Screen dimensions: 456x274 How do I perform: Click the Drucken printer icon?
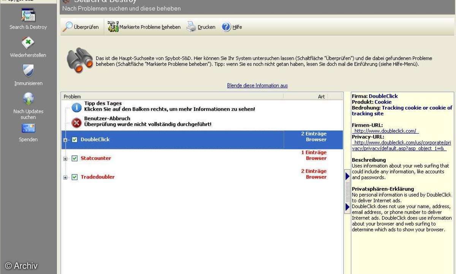pos(191,27)
